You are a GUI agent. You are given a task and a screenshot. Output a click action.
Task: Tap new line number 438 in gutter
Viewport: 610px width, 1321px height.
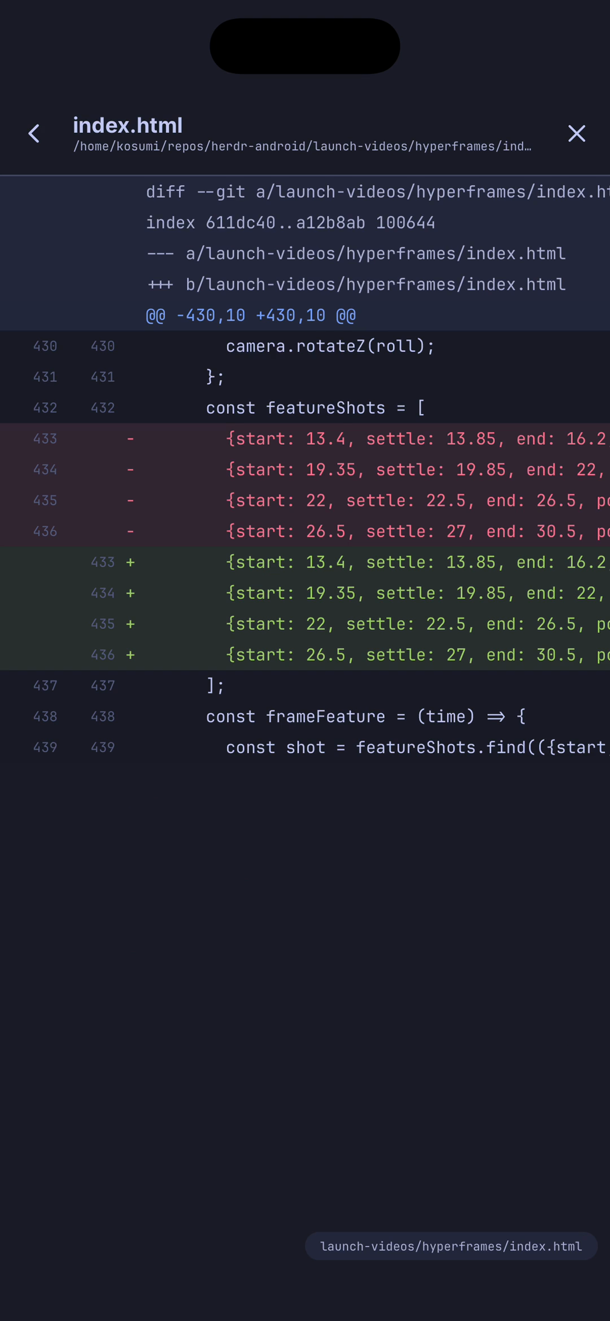(x=103, y=717)
